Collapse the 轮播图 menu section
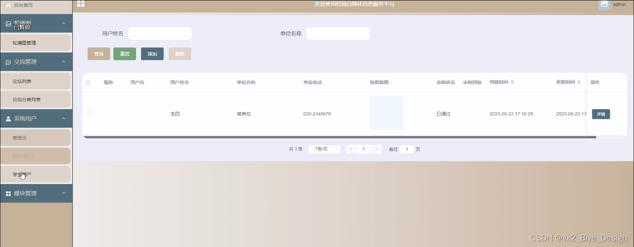The width and height of the screenshot is (634, 247). [x=64, y=23]
